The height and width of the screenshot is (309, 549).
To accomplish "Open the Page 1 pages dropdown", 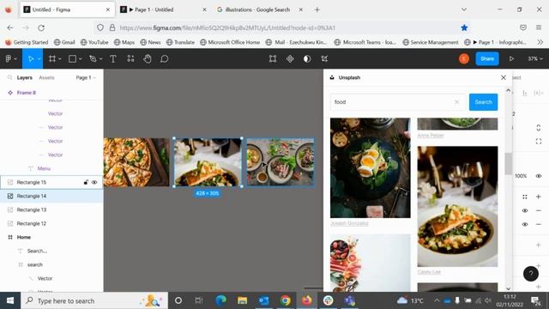I will (x=86, y=78).
